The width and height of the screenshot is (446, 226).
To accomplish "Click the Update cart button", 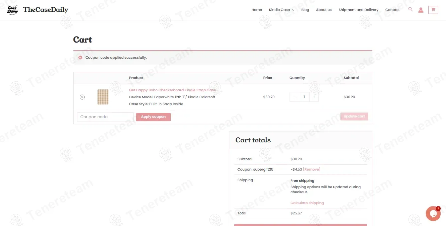I will coord(354,116).
